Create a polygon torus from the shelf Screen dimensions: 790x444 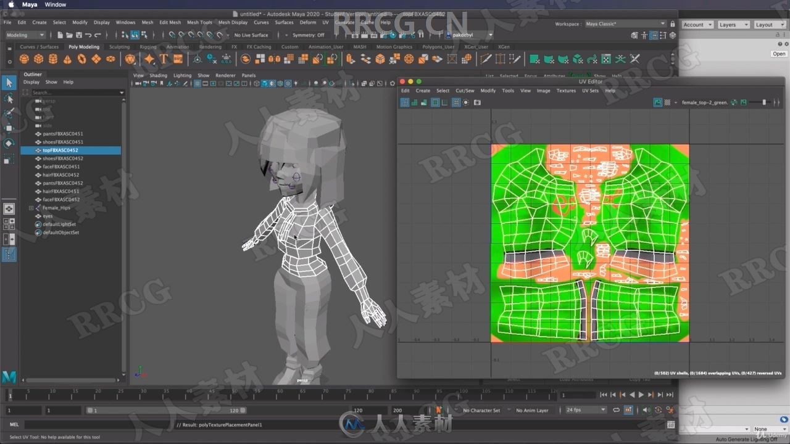pyautogui.click(x=81, y=59)
